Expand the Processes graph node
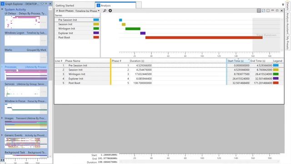The image size is (291, 164). [2, 67]
